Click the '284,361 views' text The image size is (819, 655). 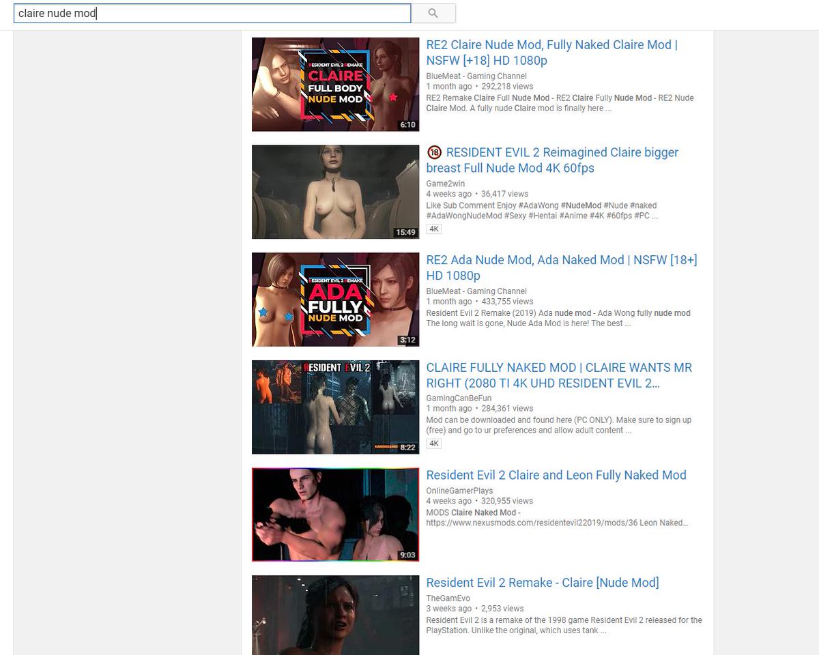click(x=507, y=409)
